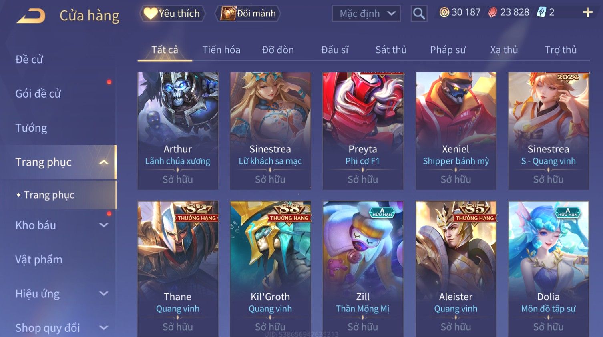Open Tướng in the sidebar

tap(31, 128)
